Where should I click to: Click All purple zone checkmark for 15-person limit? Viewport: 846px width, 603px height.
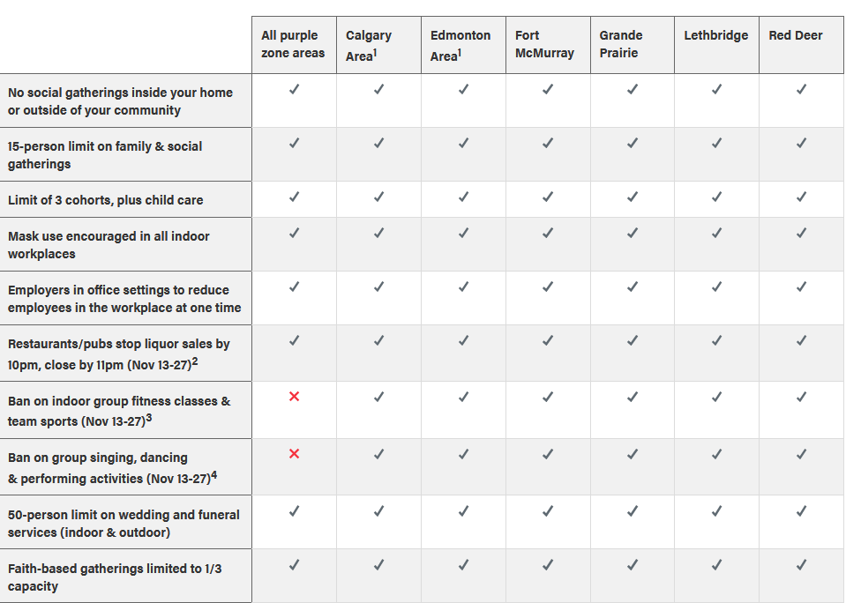pos(294,143)
